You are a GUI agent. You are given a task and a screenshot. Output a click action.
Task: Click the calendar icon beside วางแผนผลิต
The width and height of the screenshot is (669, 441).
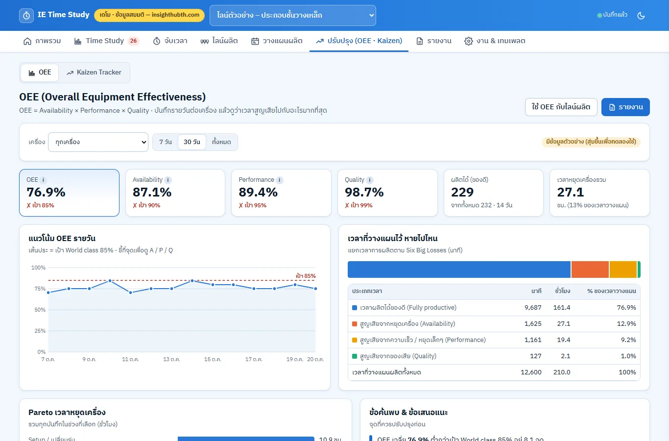point(255,41)
